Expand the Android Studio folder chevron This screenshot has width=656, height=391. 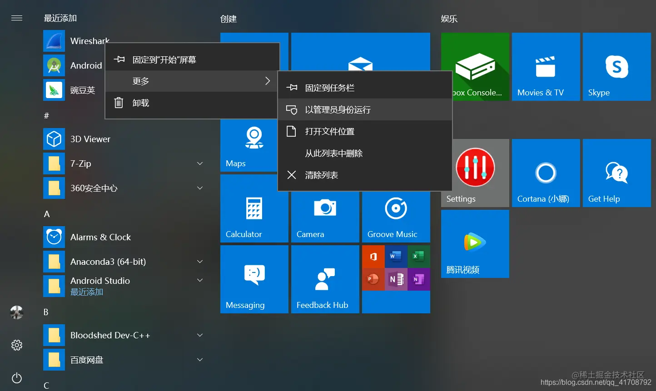200,281
